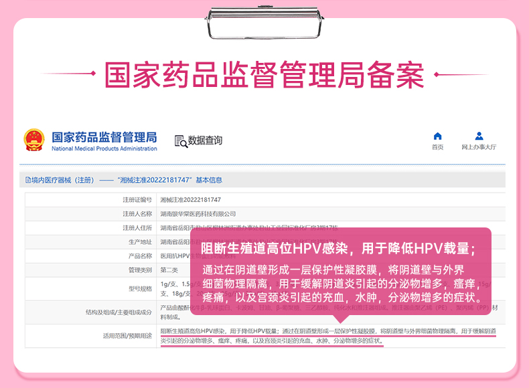Click the 国家药品监督管理局备案 heading
The image size is (529, 388).
264,75
